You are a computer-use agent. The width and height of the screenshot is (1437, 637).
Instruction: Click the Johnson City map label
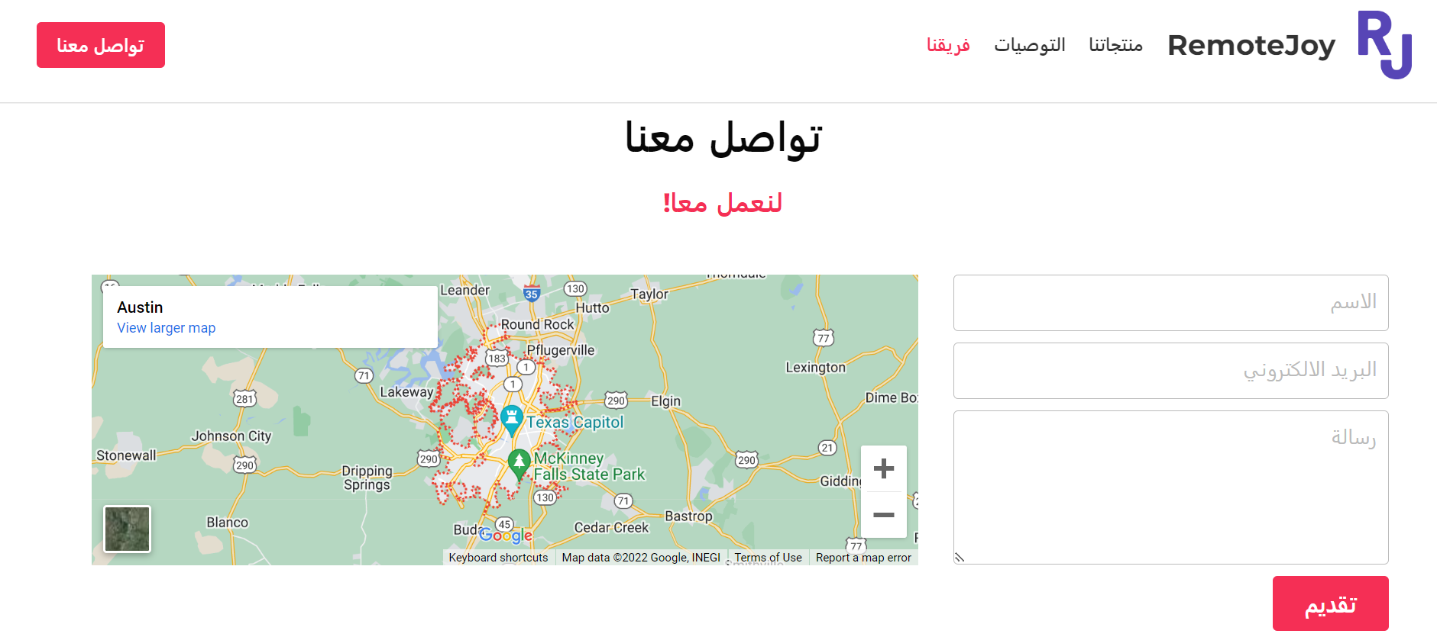(231, 436)
